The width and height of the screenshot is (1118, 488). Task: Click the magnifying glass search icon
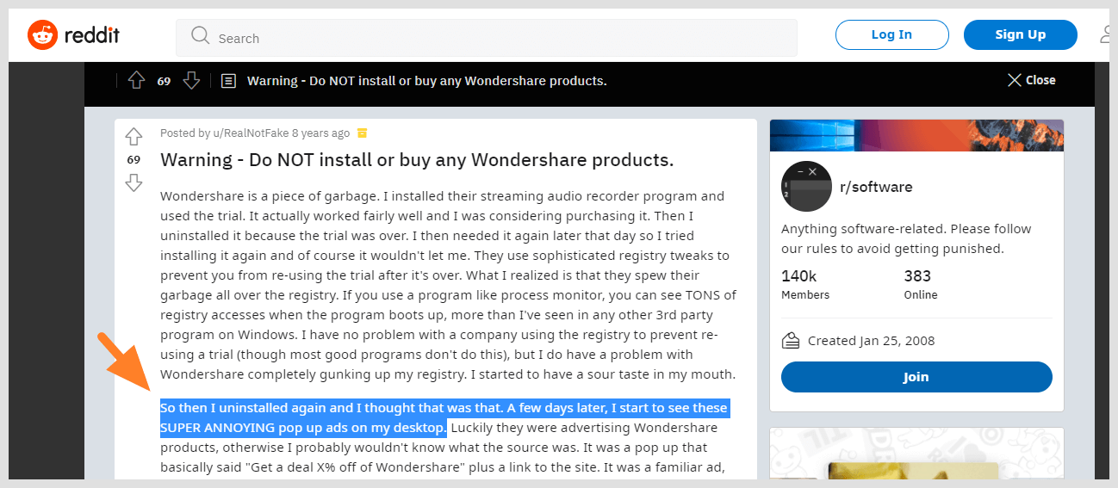[x=201, y=36]
